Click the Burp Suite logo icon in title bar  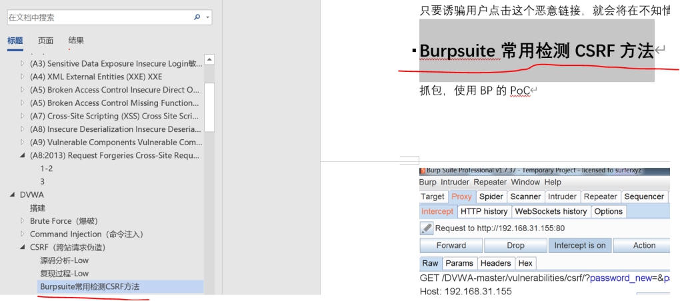[x=423, y=170]
